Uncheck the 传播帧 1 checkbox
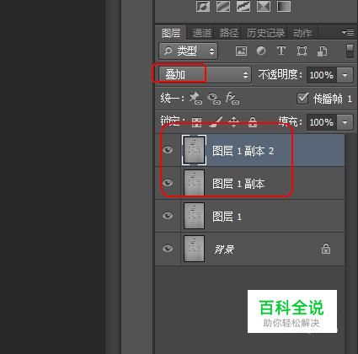 (302, 99)
